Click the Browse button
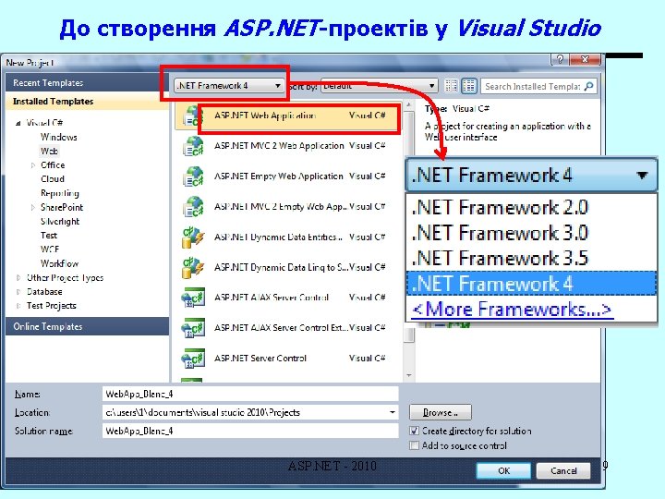The height and width of the screenshot is (499, 665). coord(441,412)
